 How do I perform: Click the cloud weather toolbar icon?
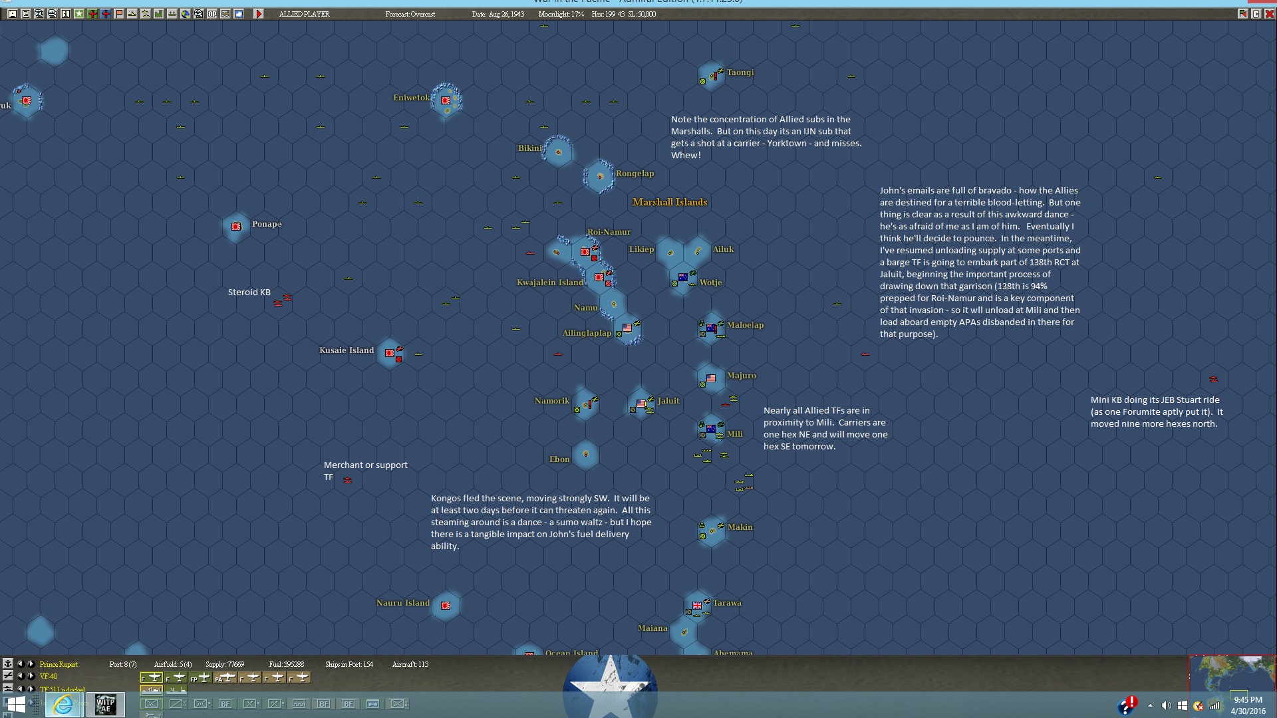point(239,14)
